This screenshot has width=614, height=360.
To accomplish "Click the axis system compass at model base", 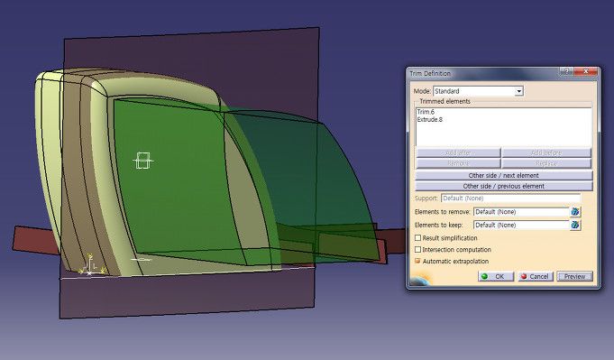I will [x=91, y=265].
